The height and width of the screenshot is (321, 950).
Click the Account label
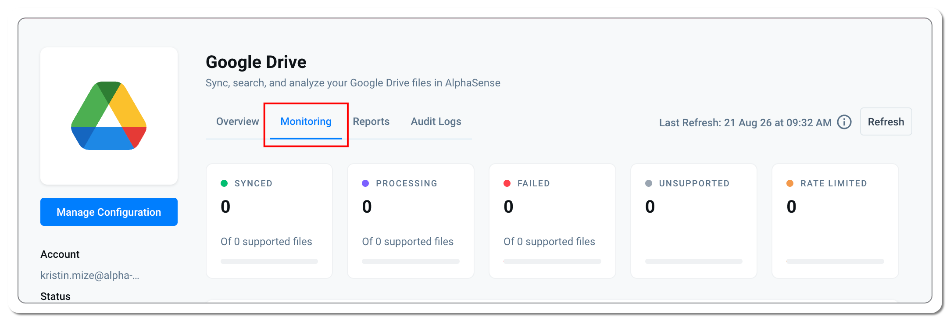[x=60, y=254]
